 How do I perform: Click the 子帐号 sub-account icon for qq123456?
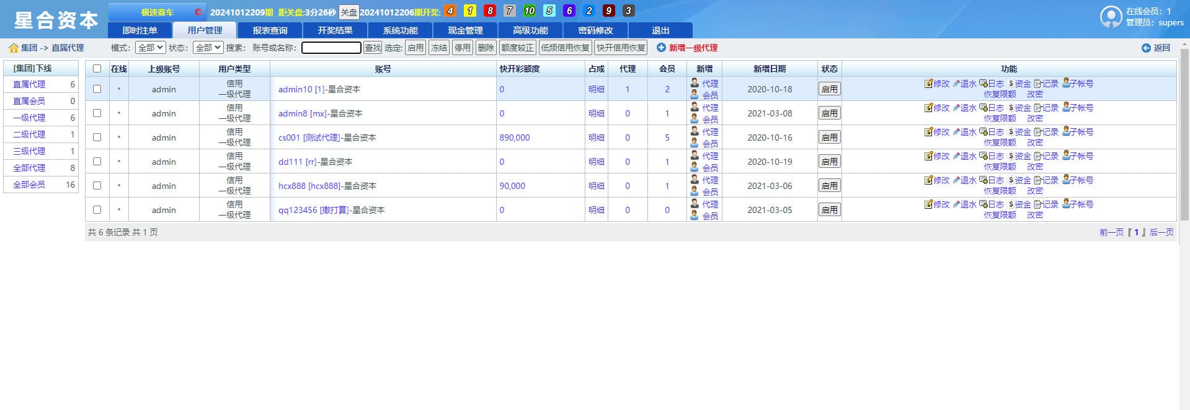[x=1066, y=204]
